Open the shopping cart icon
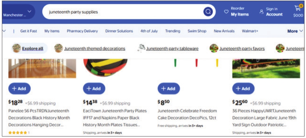The height and width of the screenshot is (138, 306). point(298,9)
